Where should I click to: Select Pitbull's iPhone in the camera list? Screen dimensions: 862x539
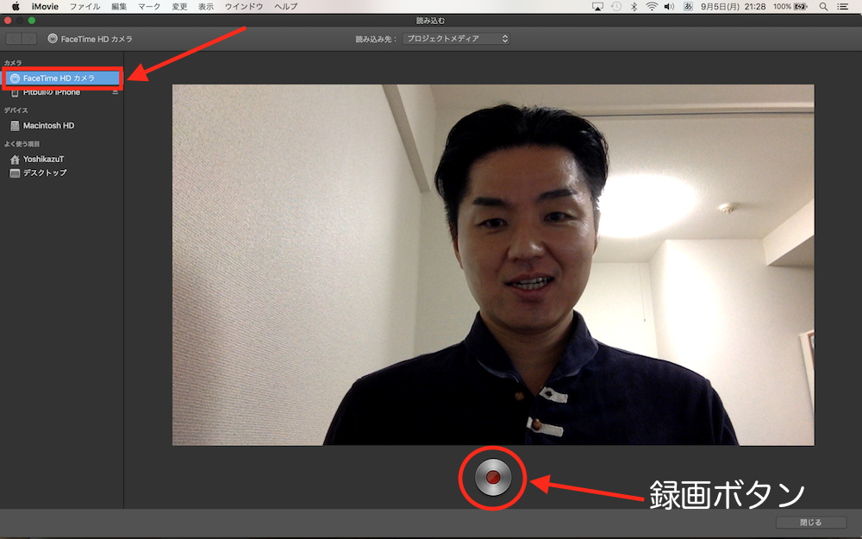coord(52,92)
